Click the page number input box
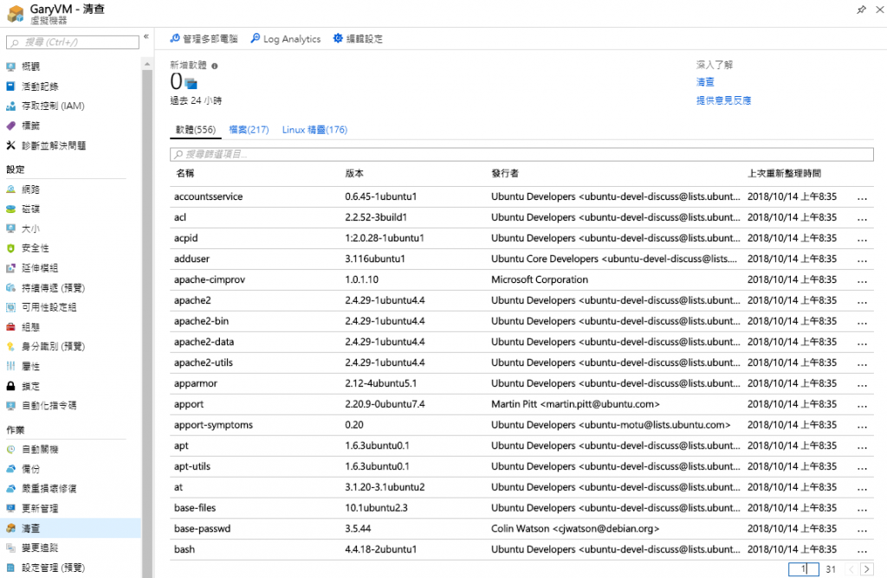 [x=803, y=569]
